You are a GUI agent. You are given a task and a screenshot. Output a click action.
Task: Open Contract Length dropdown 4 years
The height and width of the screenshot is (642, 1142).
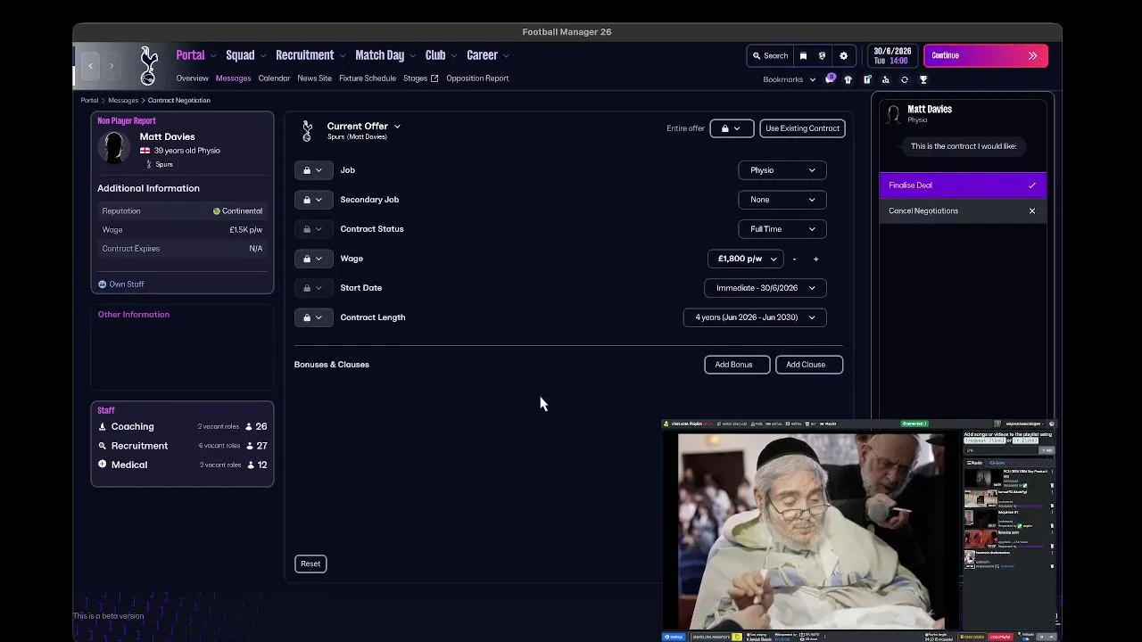click(x=755, y=317)
